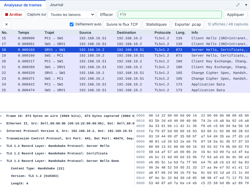Sort by the Temps column header
Viewport: 250px width, 187px height.
point(23,33)
